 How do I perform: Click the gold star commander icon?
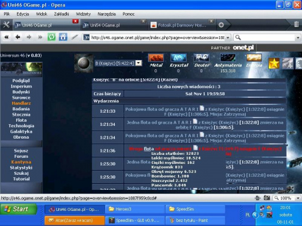(x=274, y=63)
